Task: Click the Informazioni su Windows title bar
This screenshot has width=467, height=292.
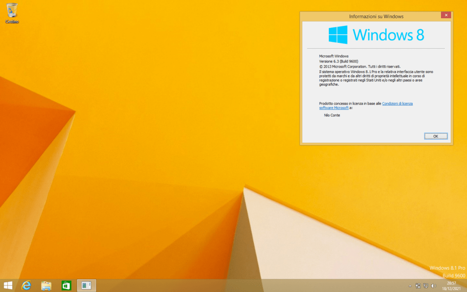Action: coord(376,16)
